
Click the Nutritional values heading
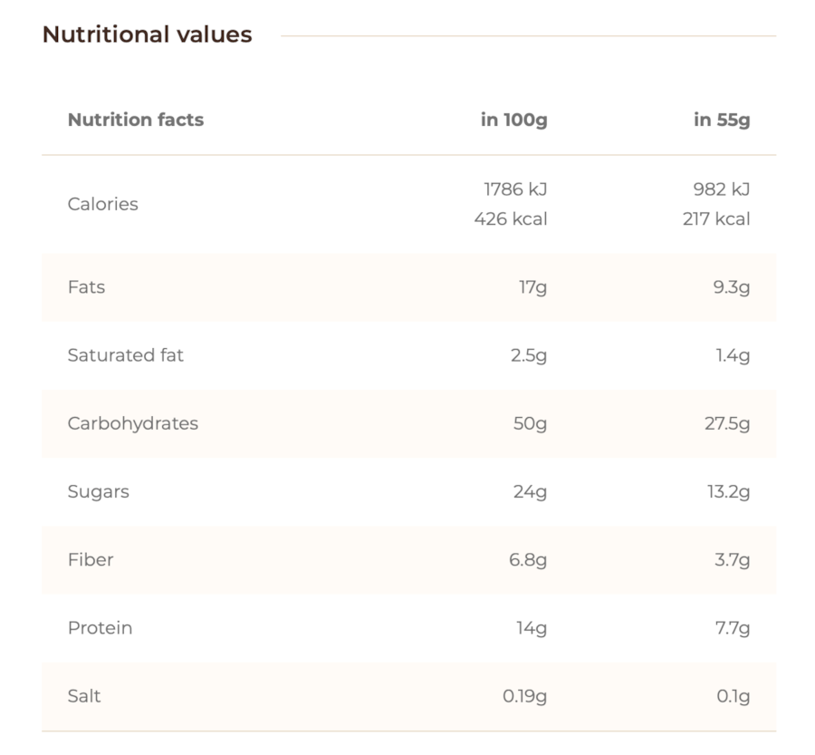coord(147,34)
